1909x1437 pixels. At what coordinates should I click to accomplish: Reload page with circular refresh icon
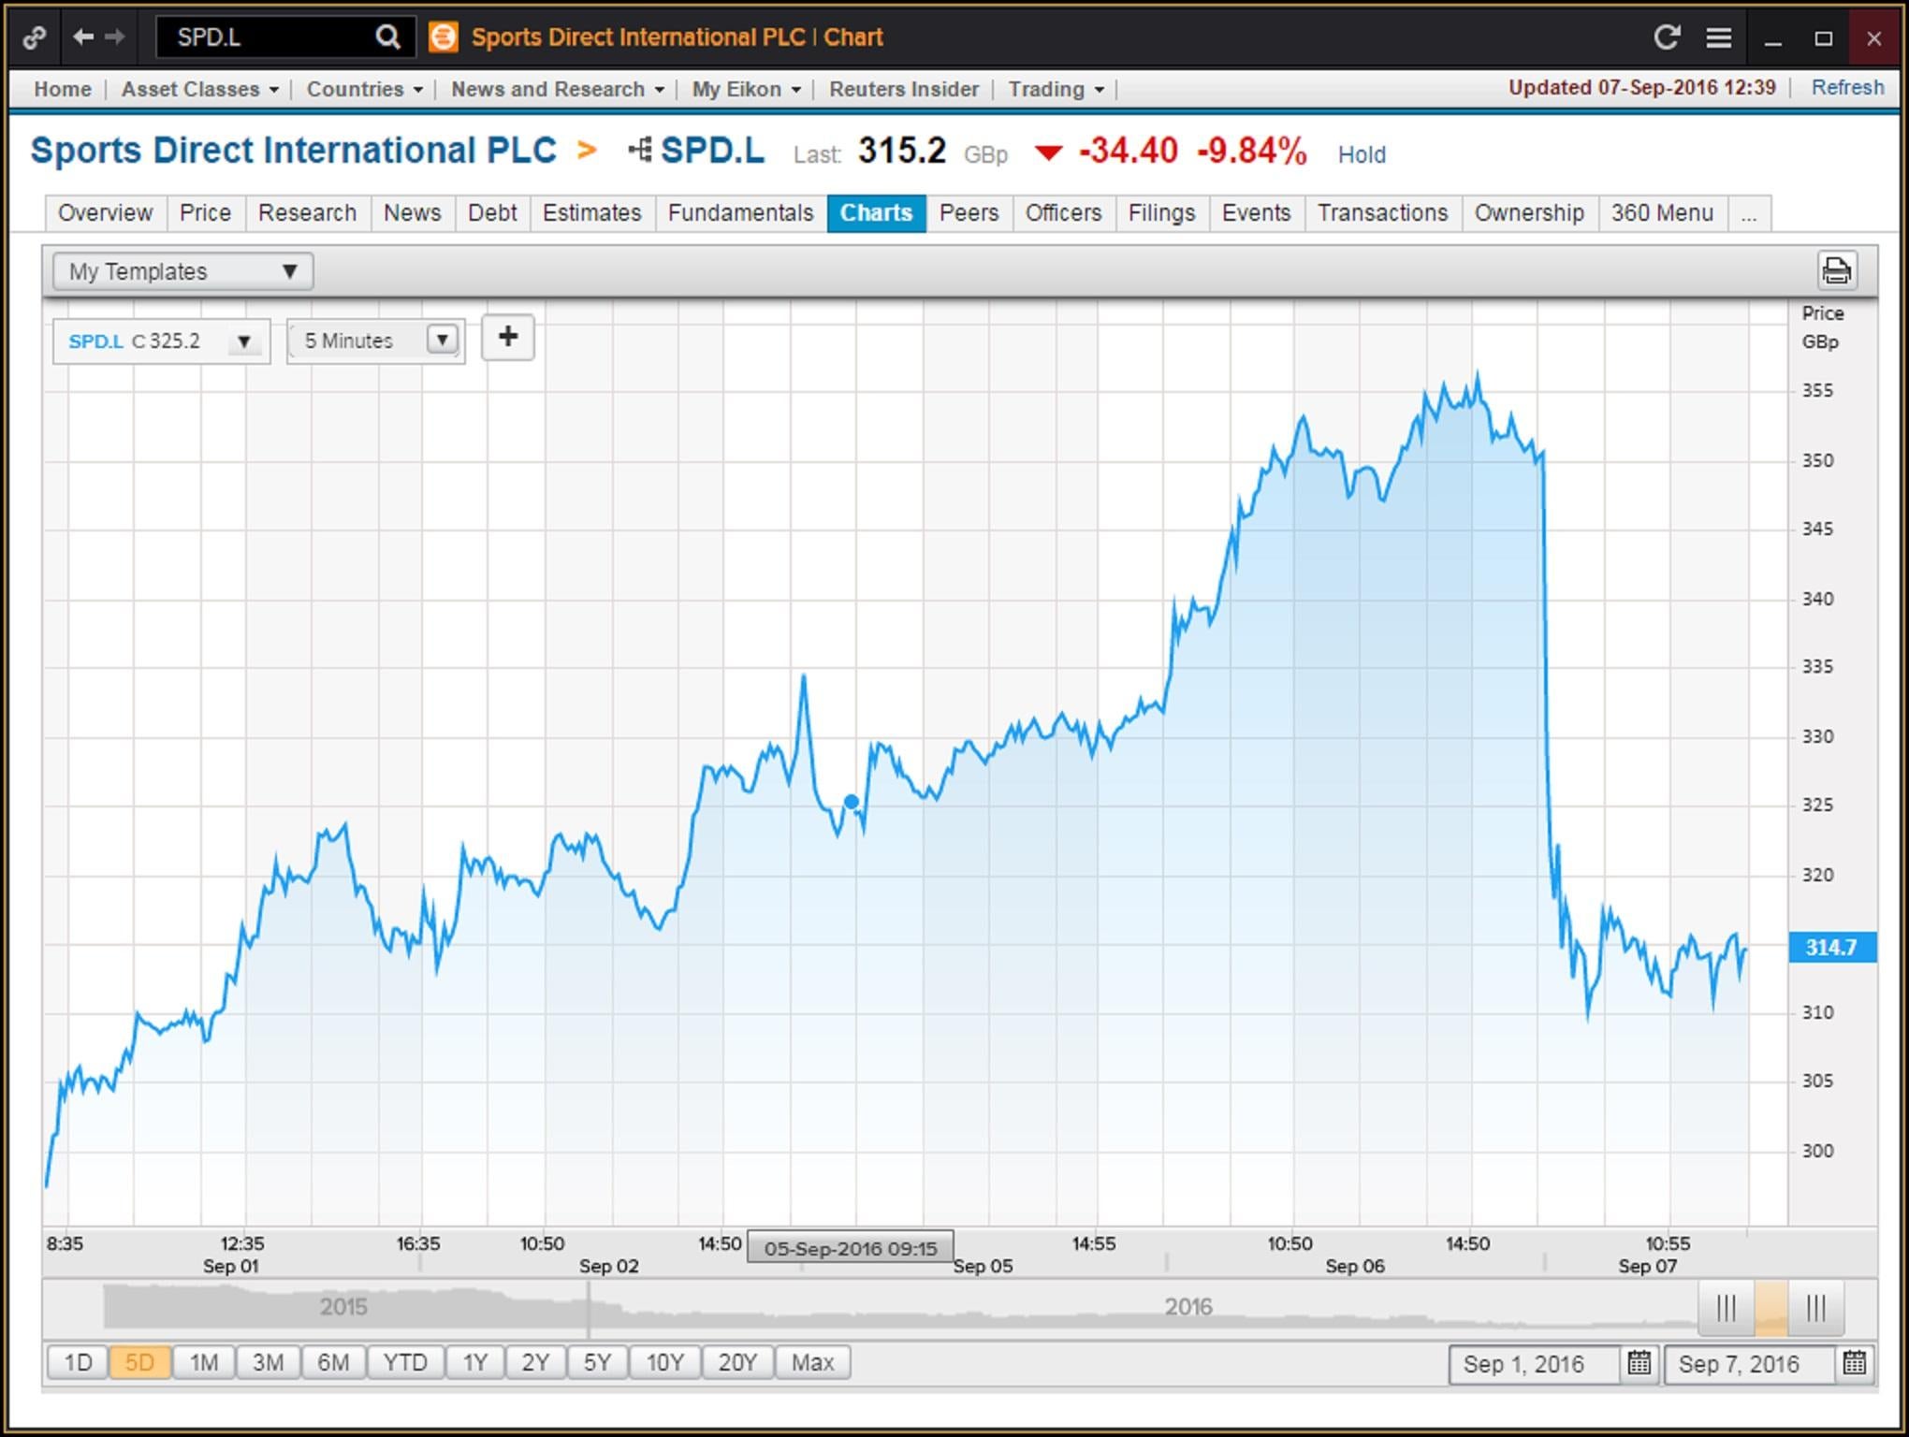point(1666,37)
